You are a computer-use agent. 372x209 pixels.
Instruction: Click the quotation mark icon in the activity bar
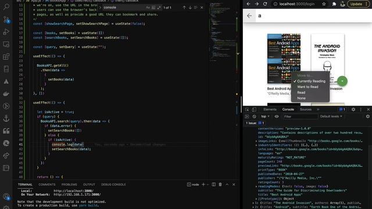(6, 131)
